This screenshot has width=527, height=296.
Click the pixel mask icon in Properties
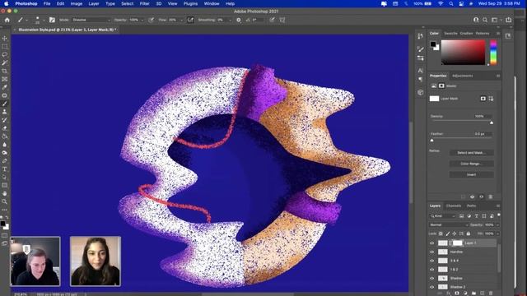483,99
